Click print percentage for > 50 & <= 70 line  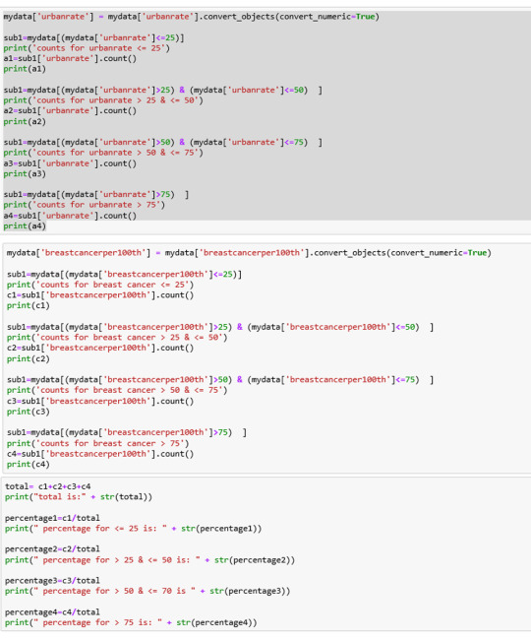click(147, 591)
